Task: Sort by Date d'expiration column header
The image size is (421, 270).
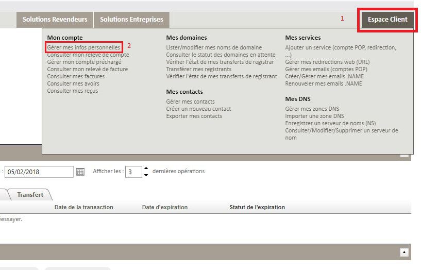Action: [165, 207]
